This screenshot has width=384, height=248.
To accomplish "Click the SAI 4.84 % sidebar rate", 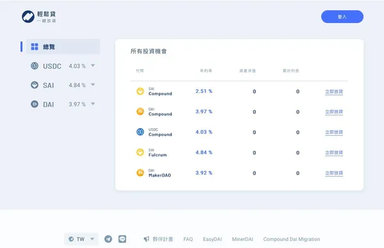I will coord(77,85).
